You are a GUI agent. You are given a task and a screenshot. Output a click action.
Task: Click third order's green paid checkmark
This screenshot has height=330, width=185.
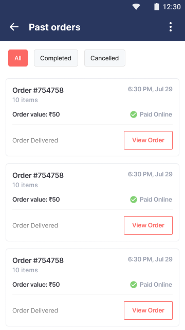(134, 285)
